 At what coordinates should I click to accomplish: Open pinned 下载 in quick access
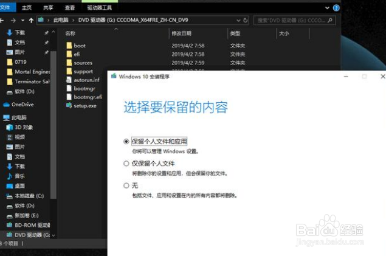(19, 32)
